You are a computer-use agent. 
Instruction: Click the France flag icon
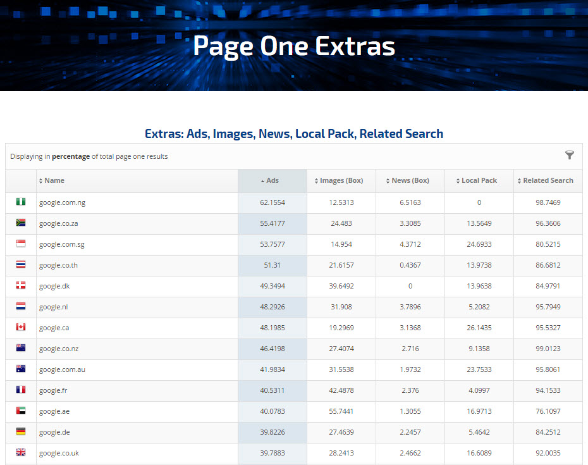(21, 390)
